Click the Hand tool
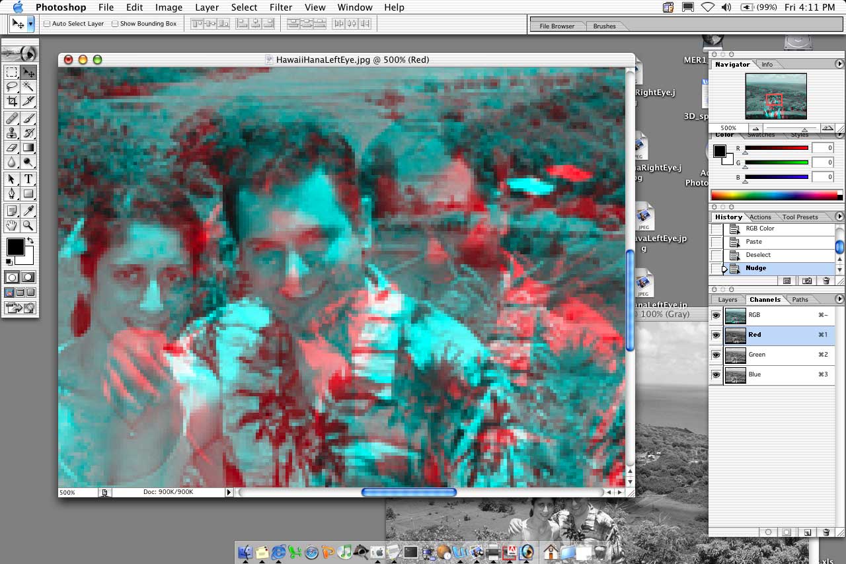 click(12, 225)
